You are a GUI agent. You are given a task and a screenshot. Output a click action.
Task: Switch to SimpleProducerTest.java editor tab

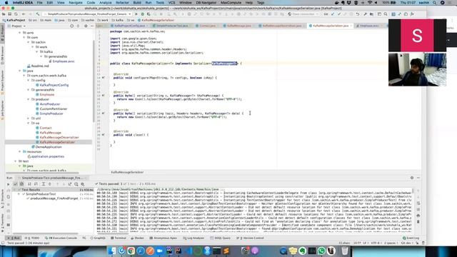[172, 26]
